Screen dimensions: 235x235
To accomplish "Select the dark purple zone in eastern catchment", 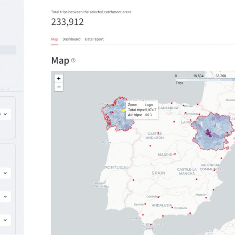I will 208,133.
